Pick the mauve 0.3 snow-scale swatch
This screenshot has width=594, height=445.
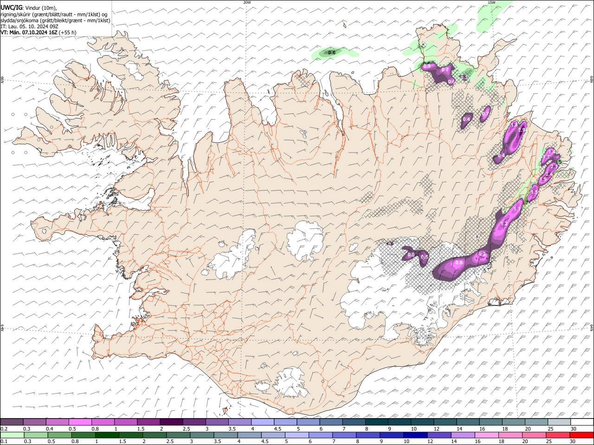[35, 422]
